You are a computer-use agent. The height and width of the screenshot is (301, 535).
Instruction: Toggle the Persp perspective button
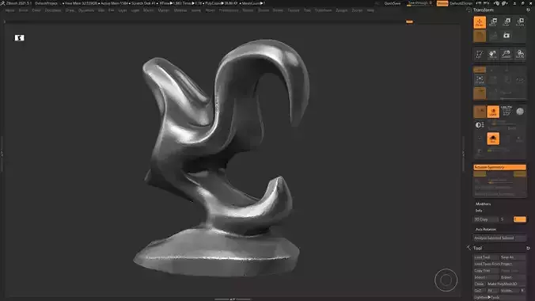(480, 70)
